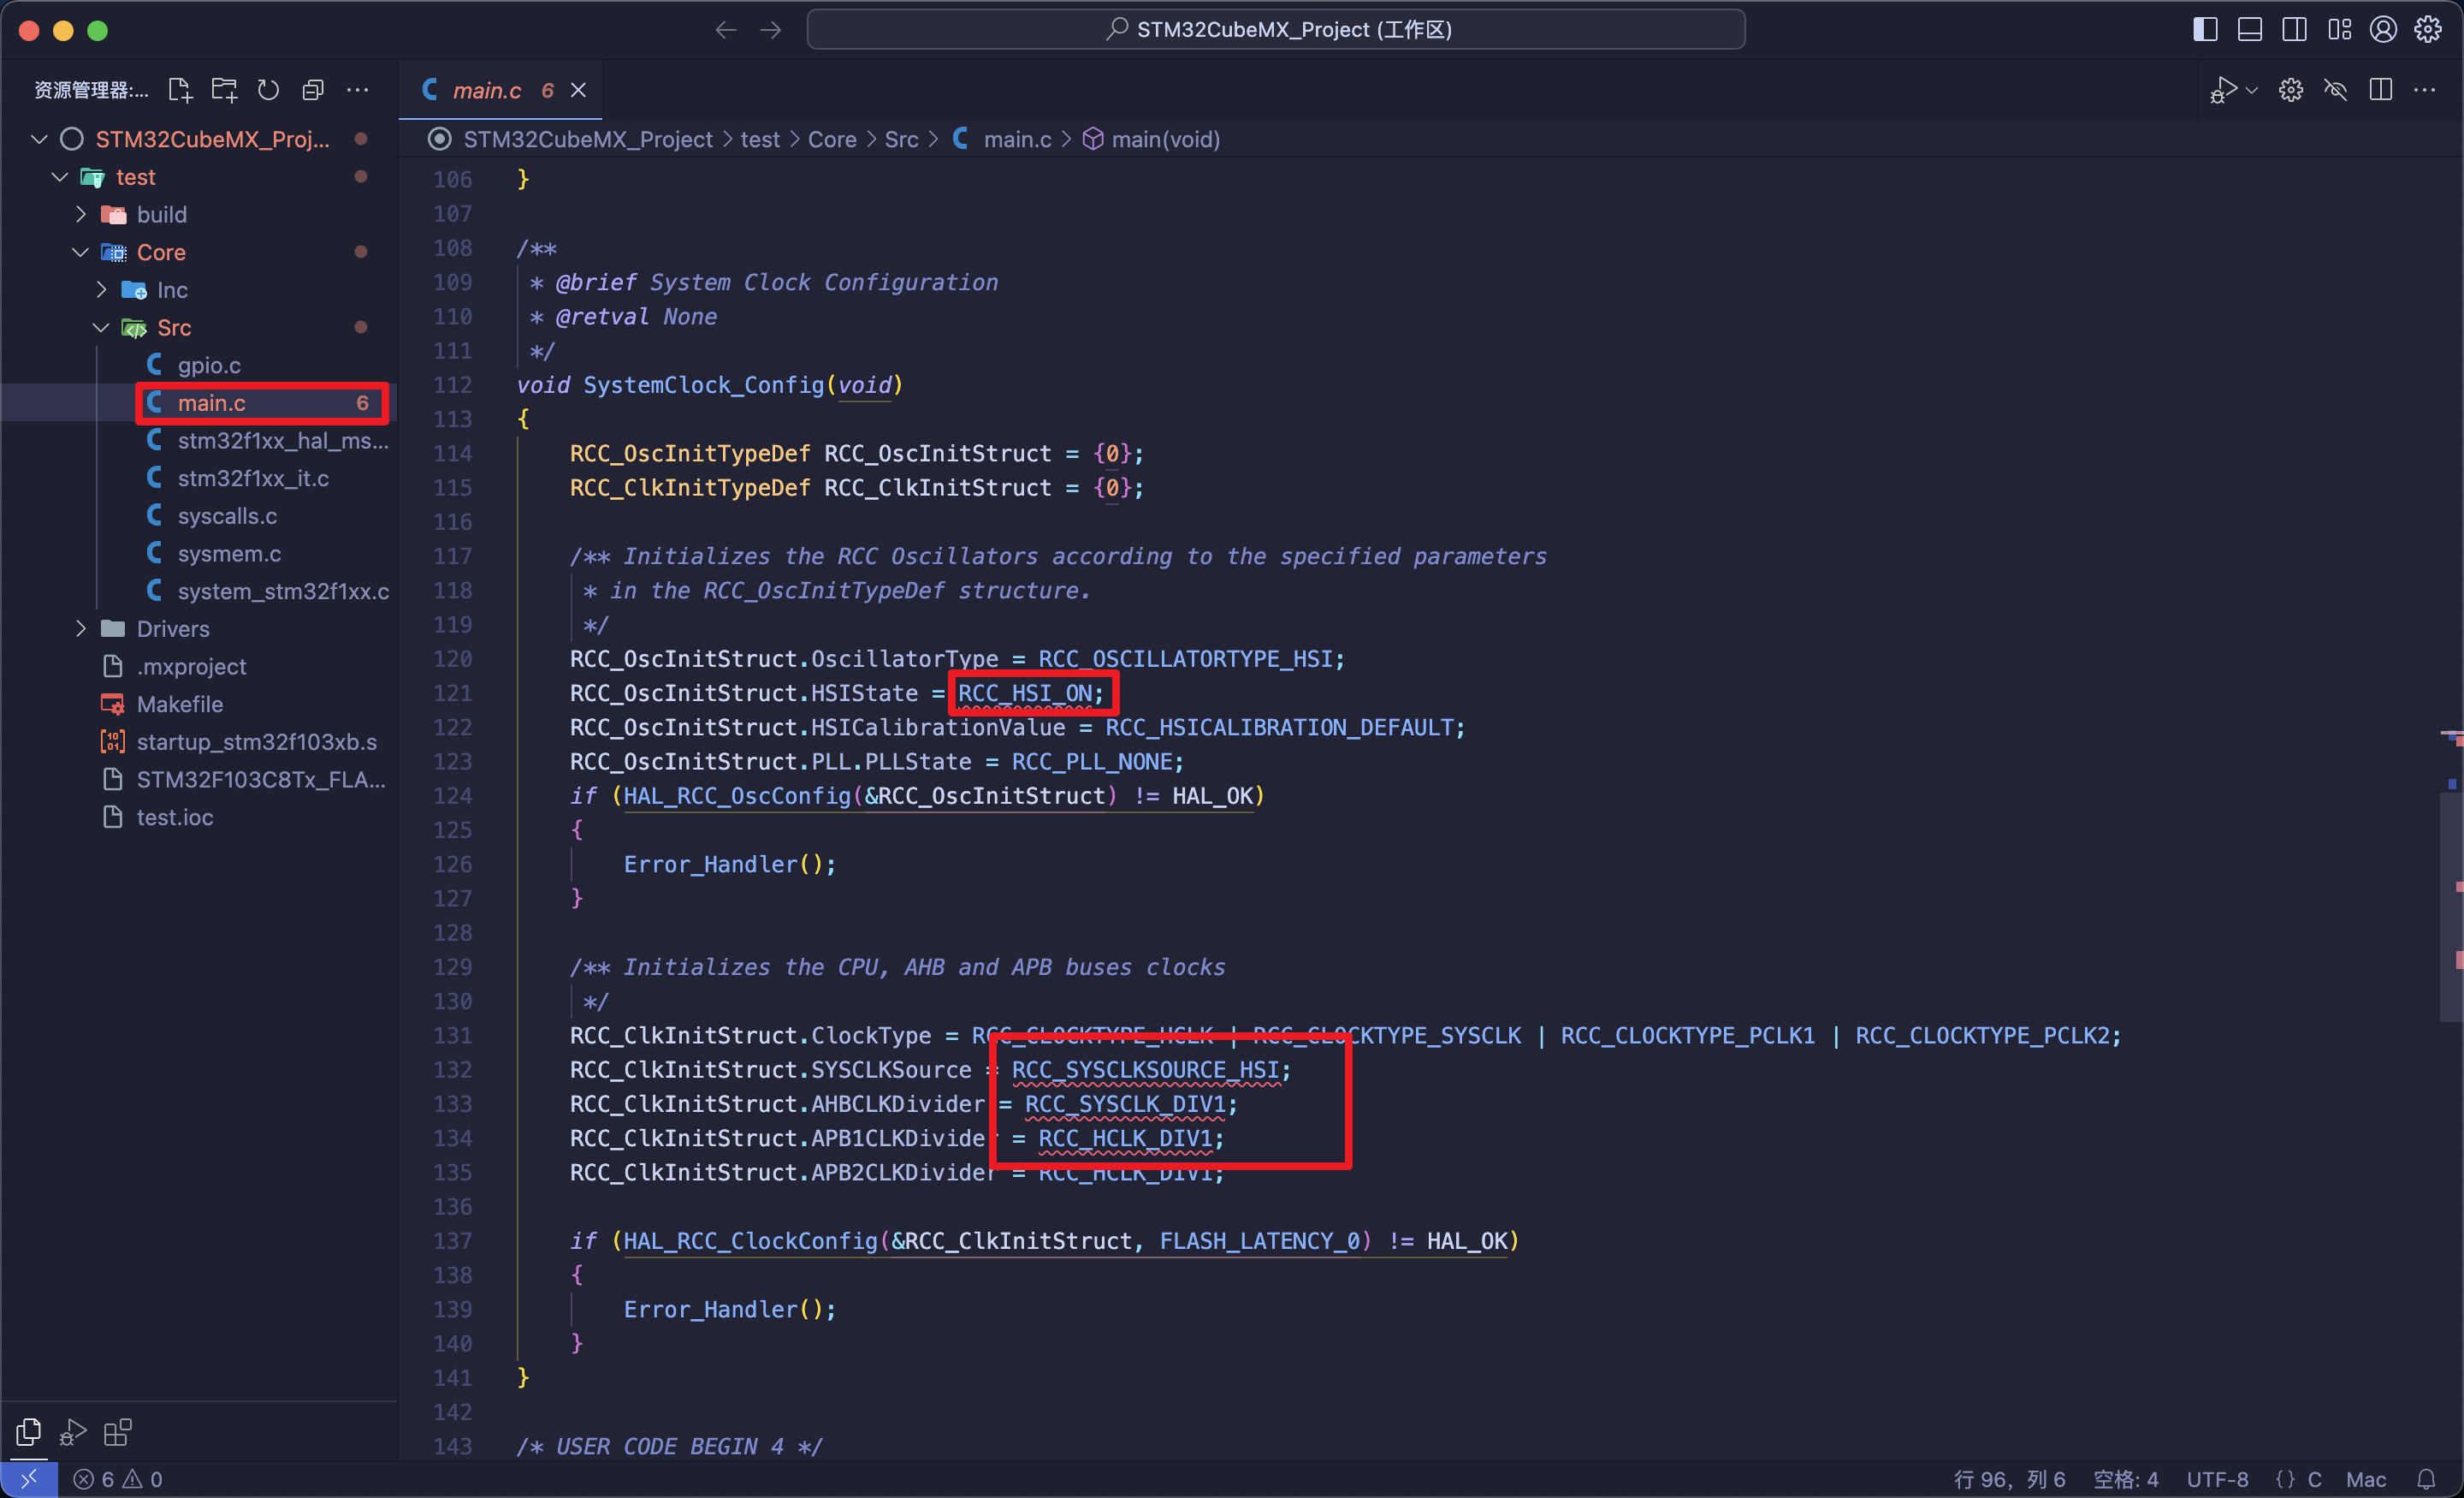
Task: Expand the build folder
Action: click(x=161, y=214)
